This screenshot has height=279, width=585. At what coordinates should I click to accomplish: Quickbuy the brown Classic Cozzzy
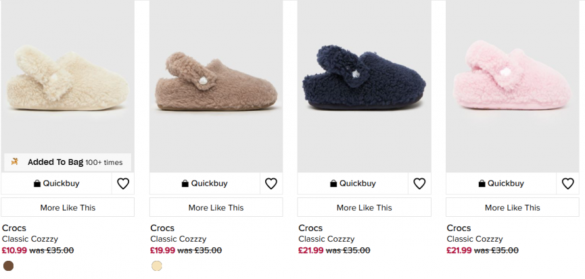[204, 184]
